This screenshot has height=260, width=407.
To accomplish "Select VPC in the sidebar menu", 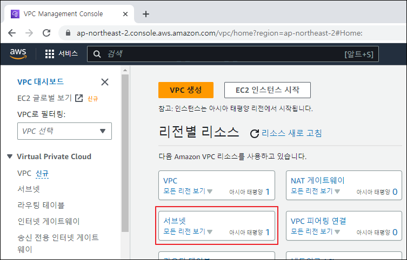I will pyautogui.click(x=24, y=173).
